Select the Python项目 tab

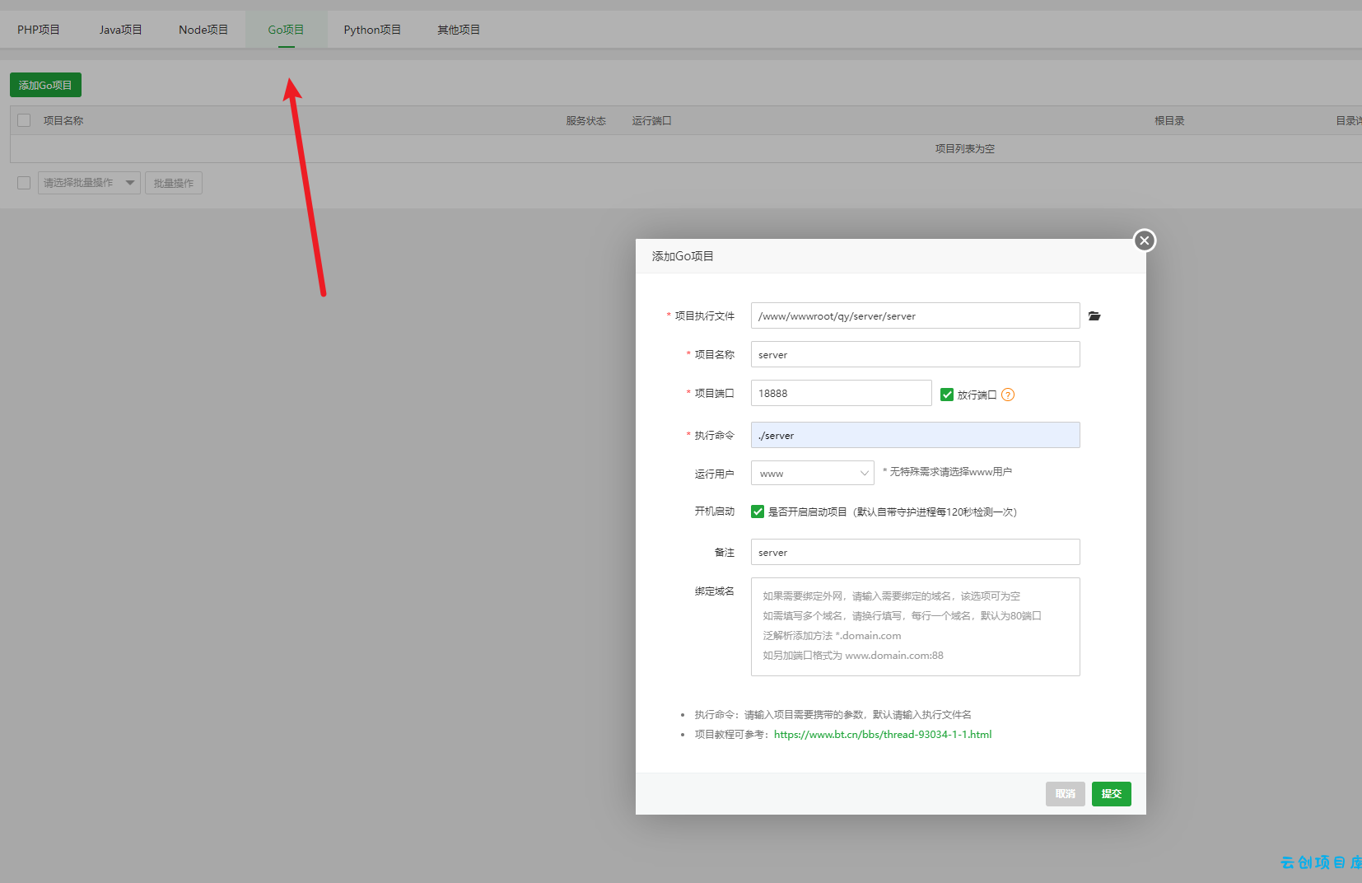(372, 30)
